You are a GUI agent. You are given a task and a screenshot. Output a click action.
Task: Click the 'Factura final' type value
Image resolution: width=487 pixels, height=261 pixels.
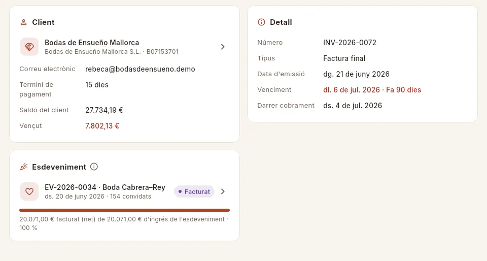pos(344,58)
